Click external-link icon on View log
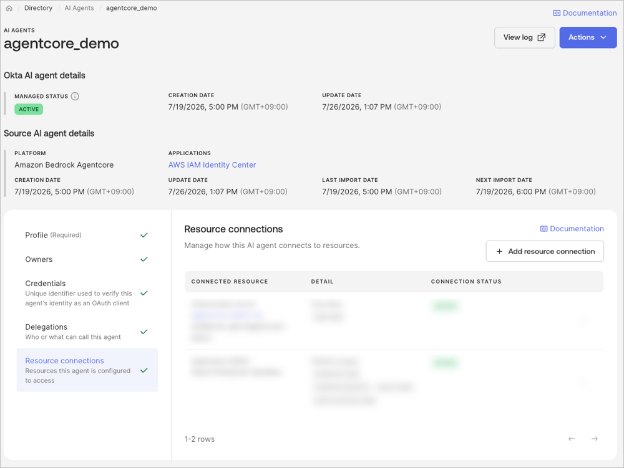 click(x=541, y=37)
